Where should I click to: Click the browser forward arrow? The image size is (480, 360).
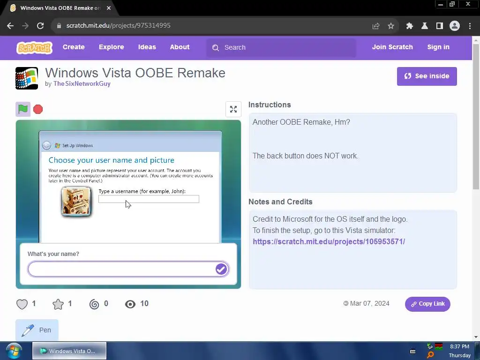[x=25, y=26]
